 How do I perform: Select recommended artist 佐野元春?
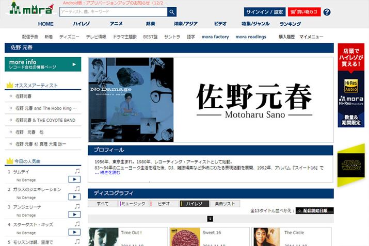click(x=23, y=96)
